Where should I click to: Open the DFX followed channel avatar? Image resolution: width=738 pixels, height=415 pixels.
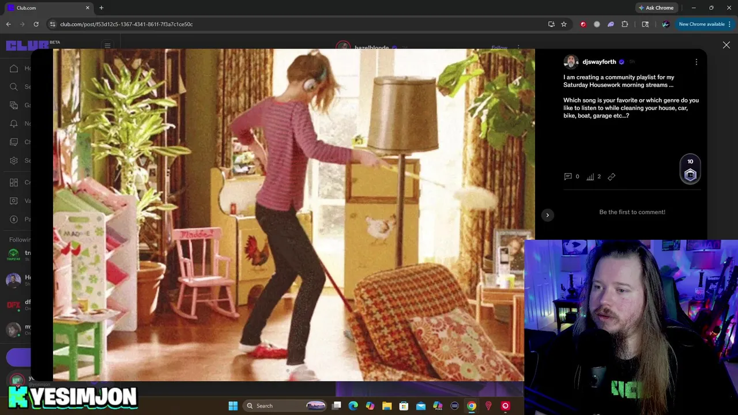13,305
